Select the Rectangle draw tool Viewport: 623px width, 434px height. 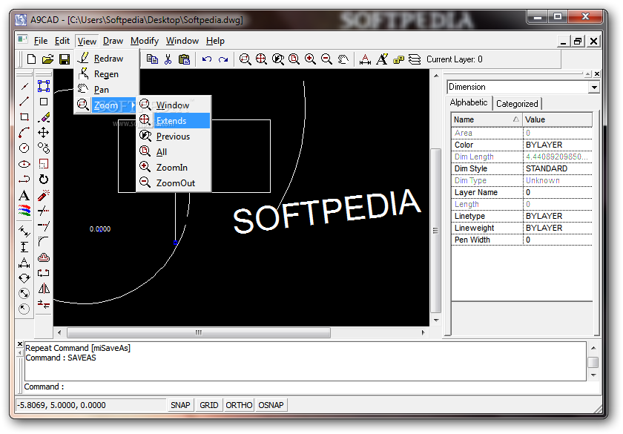pos(24,117)
